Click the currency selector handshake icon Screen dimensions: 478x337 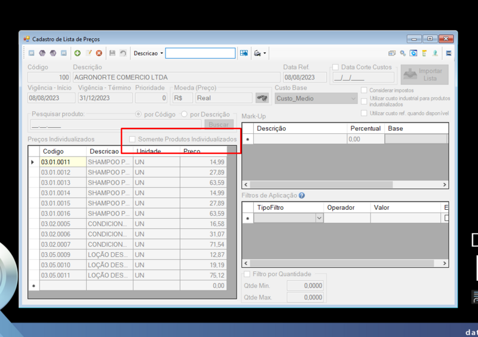click(x=262, y=98)
